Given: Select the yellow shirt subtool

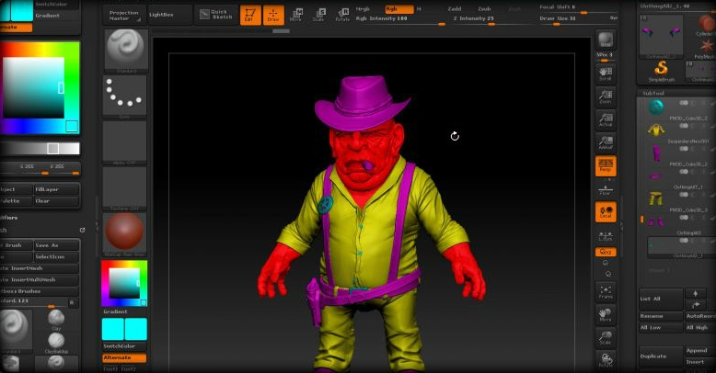Looking at the screenshot, I should coord(656,130).
